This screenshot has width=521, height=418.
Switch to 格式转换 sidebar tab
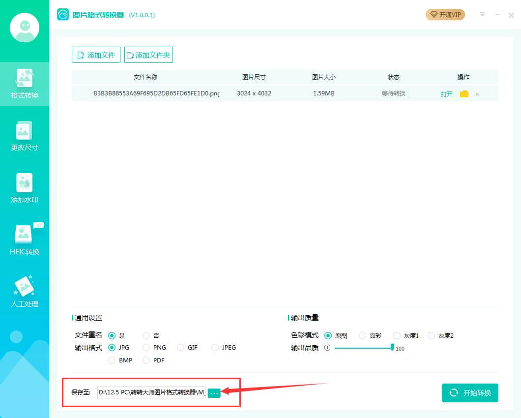point(25,84)
